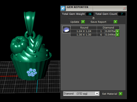Click the Gem Reporter panel icon
137x102 pixels.
click(63, 8)
